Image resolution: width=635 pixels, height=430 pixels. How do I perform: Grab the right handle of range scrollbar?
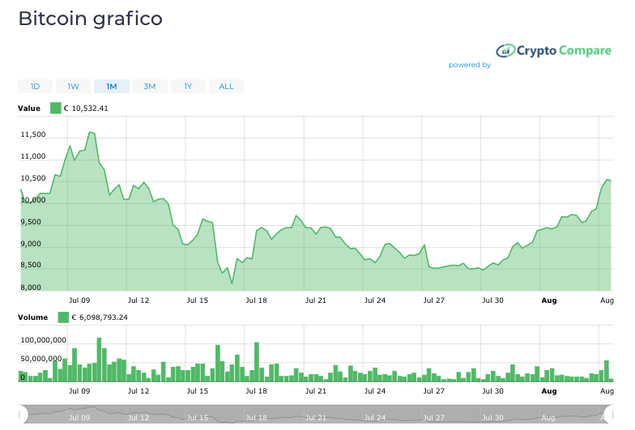click(x=609, y=415)
